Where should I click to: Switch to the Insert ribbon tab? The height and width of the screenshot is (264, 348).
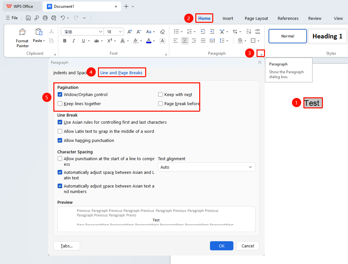pos(228,19)
